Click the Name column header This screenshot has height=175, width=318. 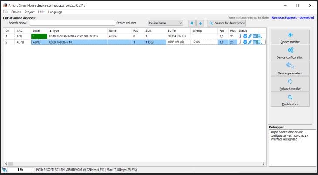[x=119, y=30]
